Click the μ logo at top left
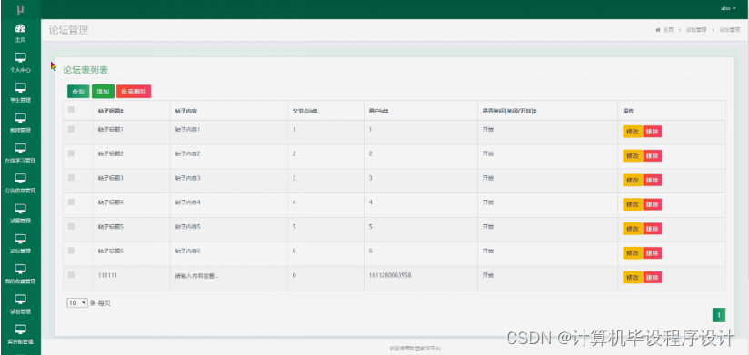Image resolution: width=749 pixels, height=355 pixels. coord(20,10)
